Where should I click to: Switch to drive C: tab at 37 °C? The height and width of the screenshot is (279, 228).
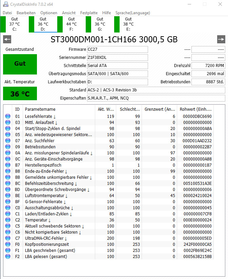15,24
